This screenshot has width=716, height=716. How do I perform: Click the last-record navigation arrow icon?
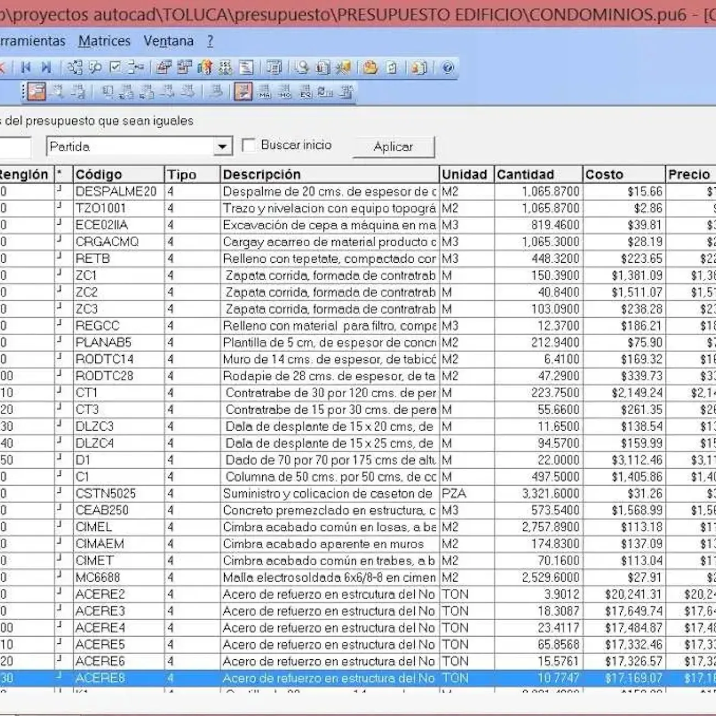pyautogui.click(x=45, y=67)
